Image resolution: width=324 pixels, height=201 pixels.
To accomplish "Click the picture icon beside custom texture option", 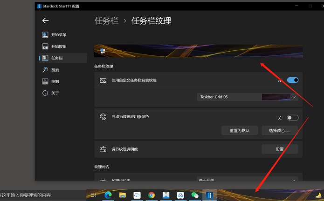I will (103, 80).
